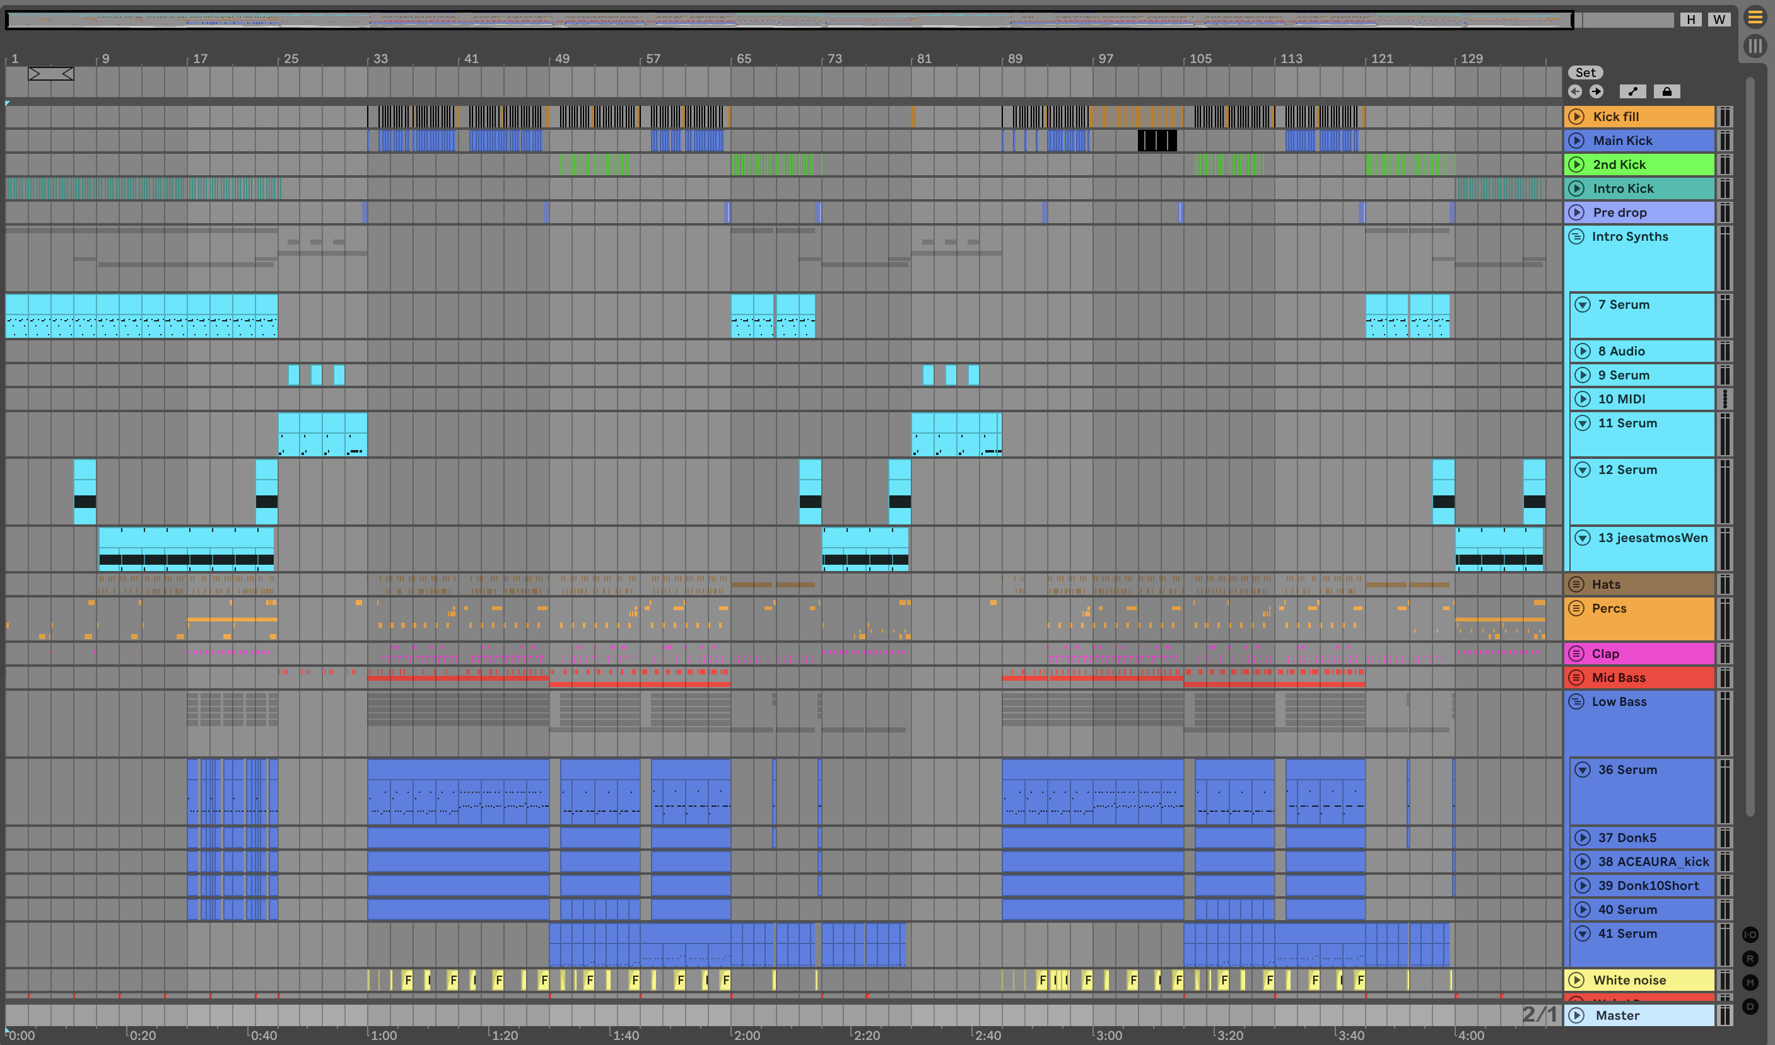Jump to the next locator arrow
Viewport: 1775px width, 1045px height.
pos(1596,91)
